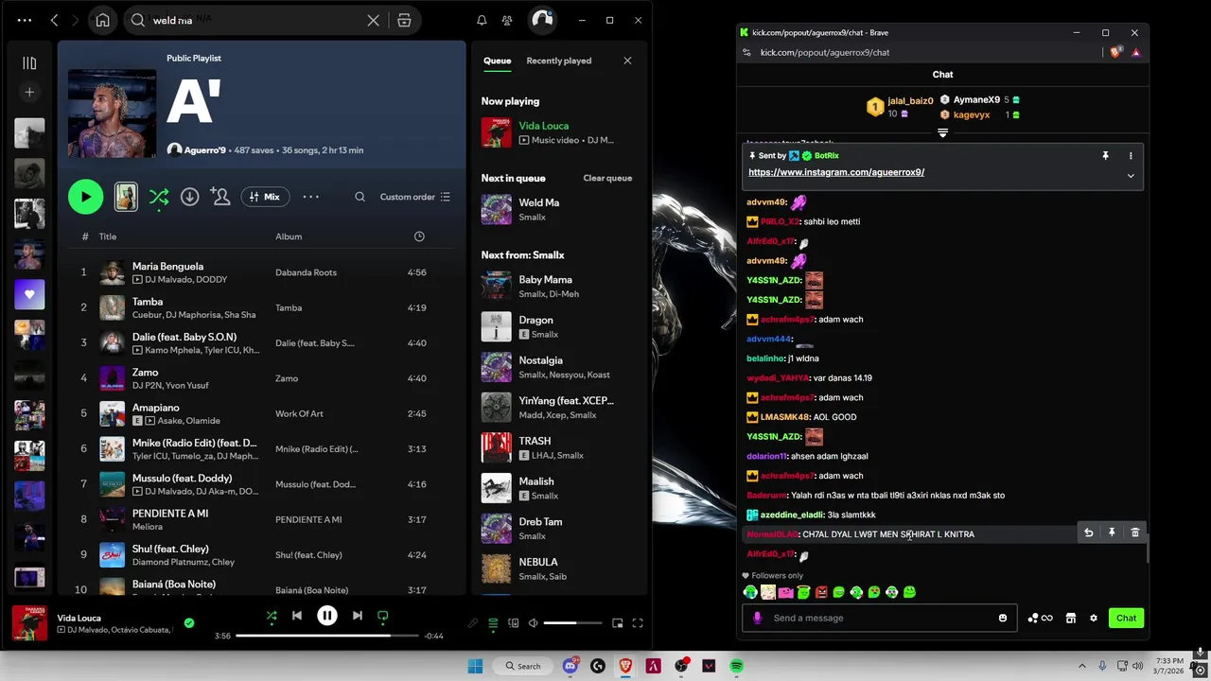Invite collaborators to the playlist
The height and width of the screenshot is (681, 1211).
click(x=220, y=197)
